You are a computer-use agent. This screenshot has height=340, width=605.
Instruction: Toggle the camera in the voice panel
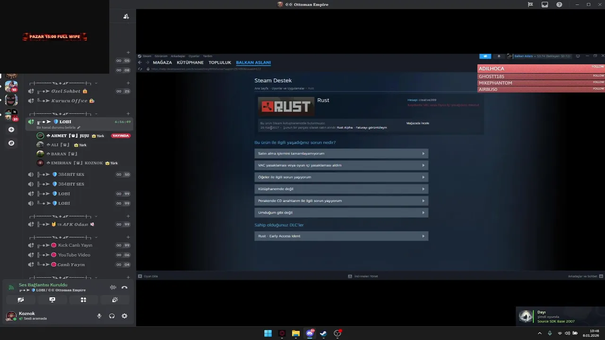pyautogui.click(x=21, y=300)
